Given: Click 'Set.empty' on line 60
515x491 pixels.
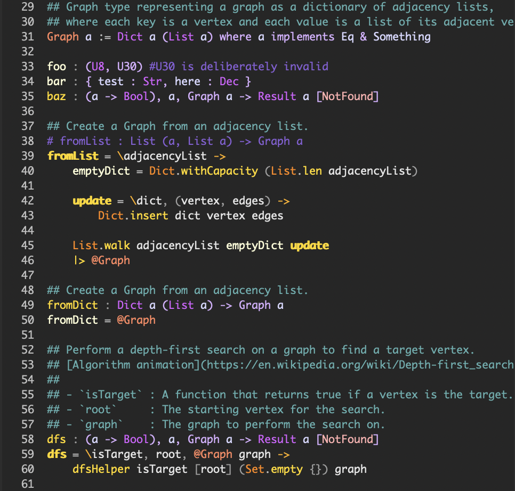Looking at the screenshot, I should [x=274, y=469].
